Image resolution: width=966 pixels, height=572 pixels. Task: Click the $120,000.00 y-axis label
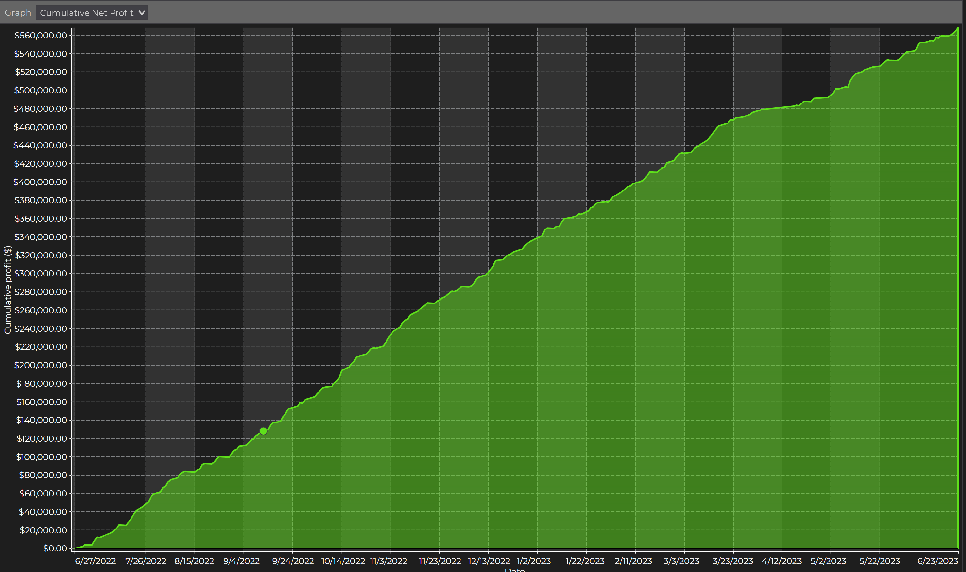click(x=42, y=438)
